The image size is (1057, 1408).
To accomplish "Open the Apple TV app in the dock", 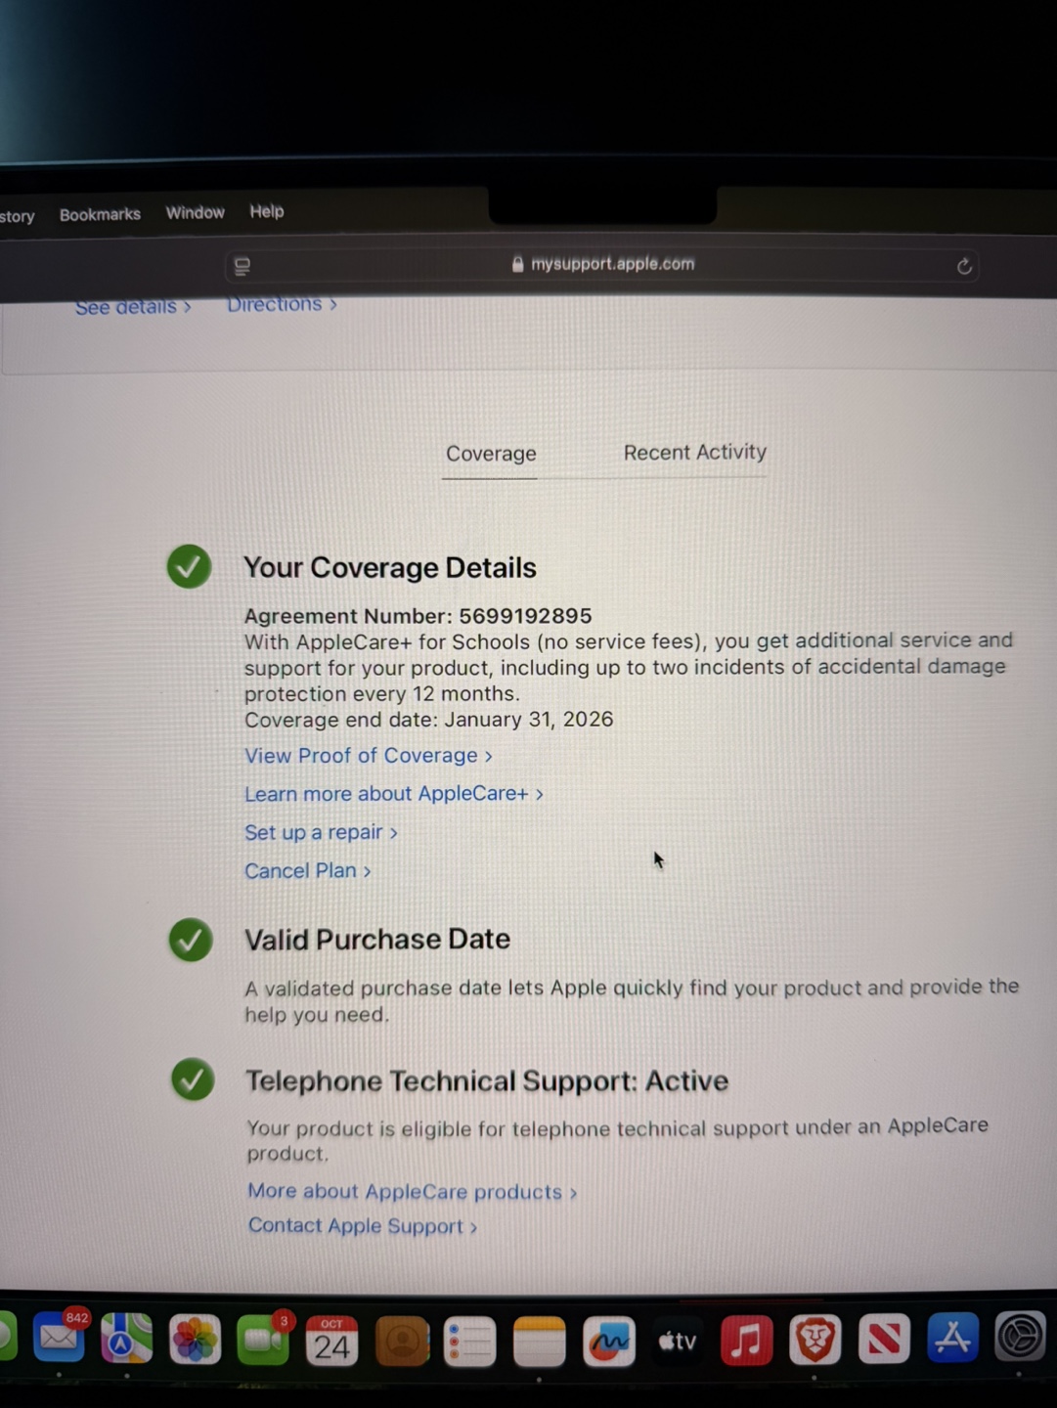I will pyautogui.click(x=677, y=1341).
